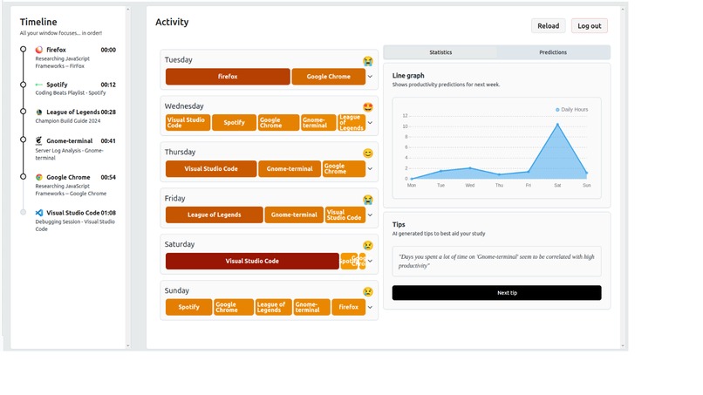
Task: Click Saturday's sad mood emoji
Action: click(x=368, y=246)
